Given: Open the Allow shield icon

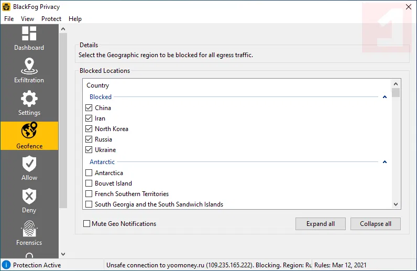Looking at the screenshot, I should 29,164.
